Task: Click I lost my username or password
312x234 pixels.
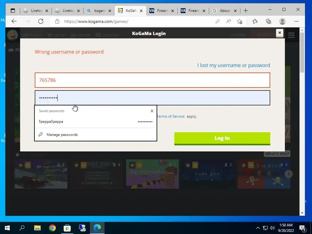Action: point(234,65)
